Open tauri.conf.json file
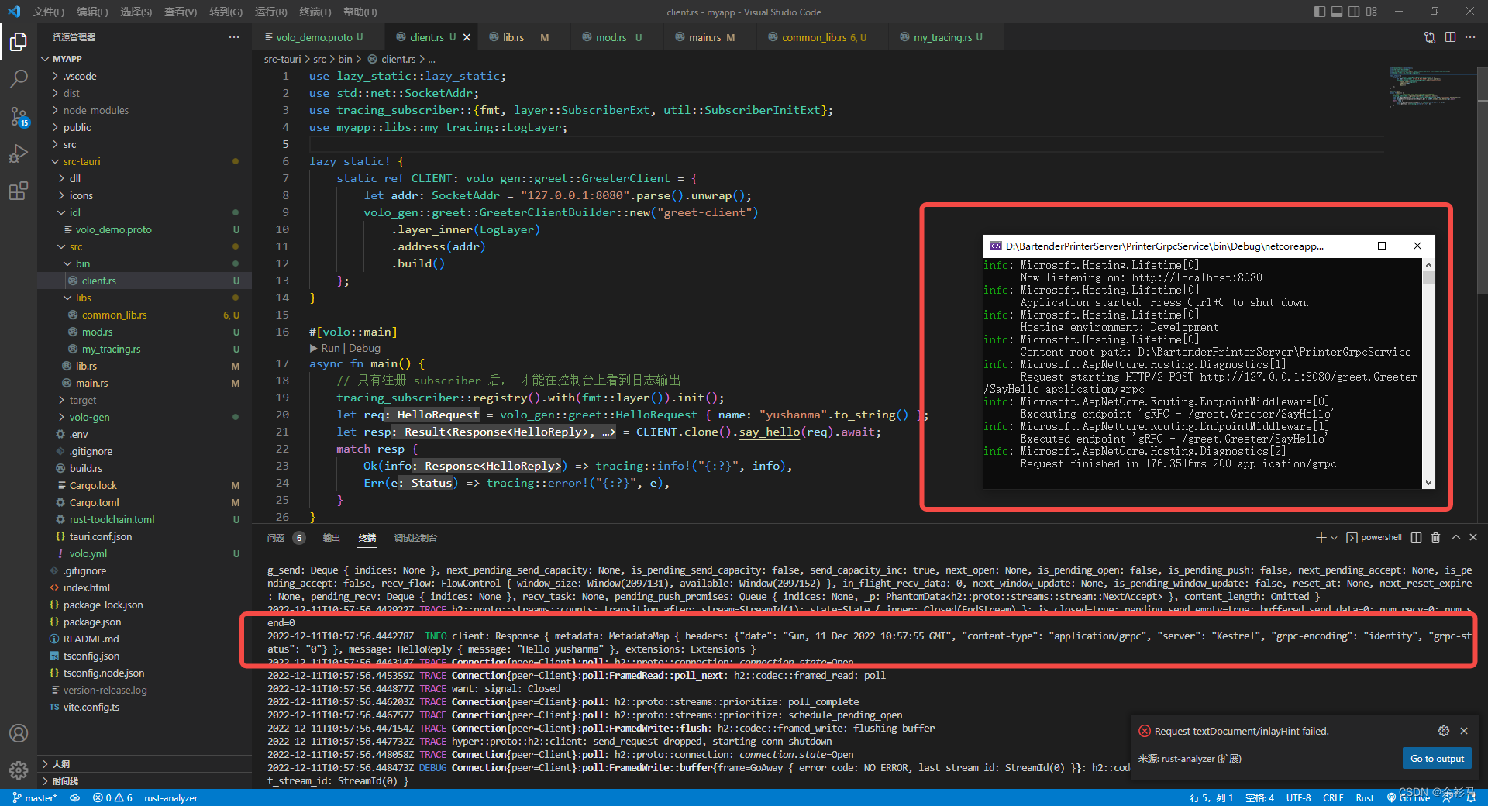The width and height of the screenshot is (1488, 806). [x=101, y=536]
